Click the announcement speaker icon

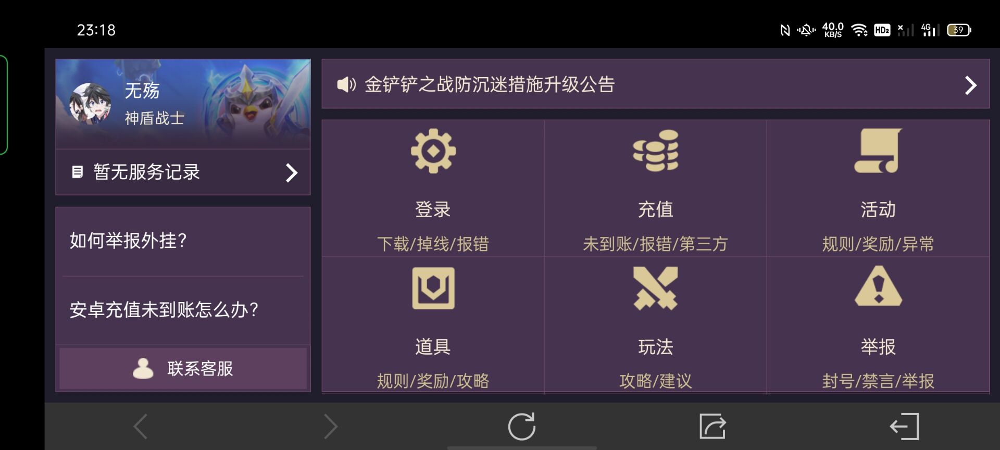click(x=346, y=84)
